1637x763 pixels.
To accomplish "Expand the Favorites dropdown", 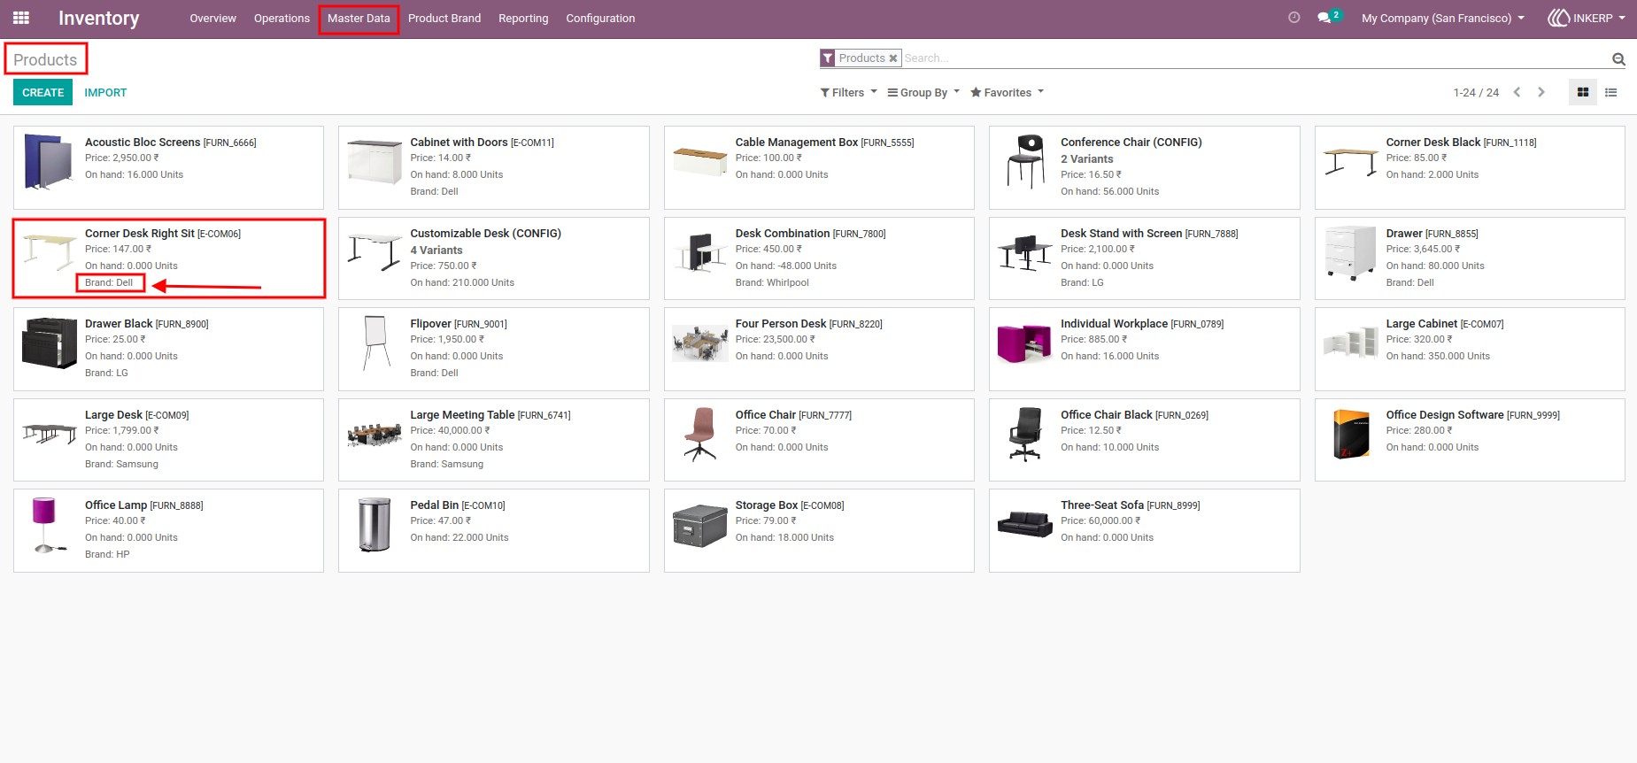I will pos(1007,92).
